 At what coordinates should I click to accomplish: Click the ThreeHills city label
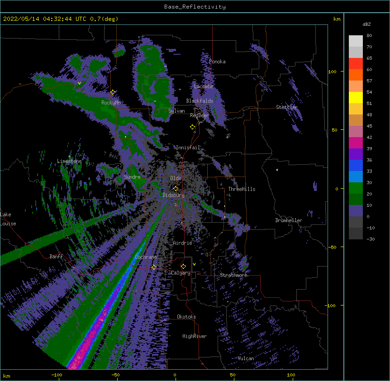tap(242, 189)
